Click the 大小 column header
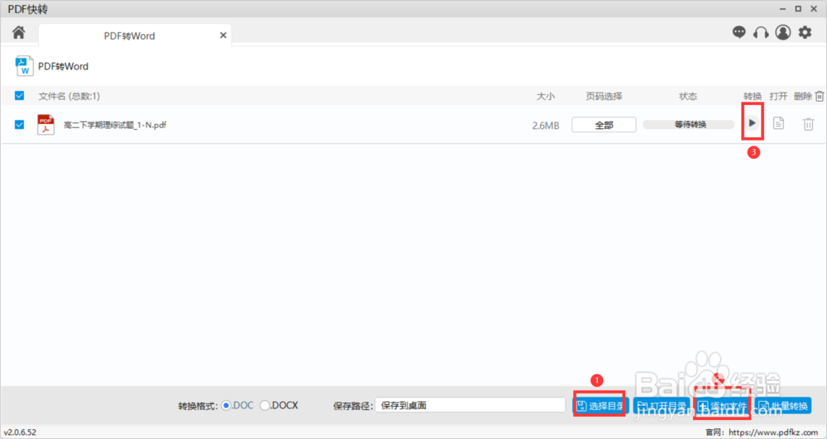Viewport: 827px width, 439px height. coord(545,97)
